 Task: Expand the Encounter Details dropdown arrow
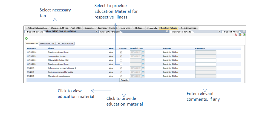[x=167, y=32]
